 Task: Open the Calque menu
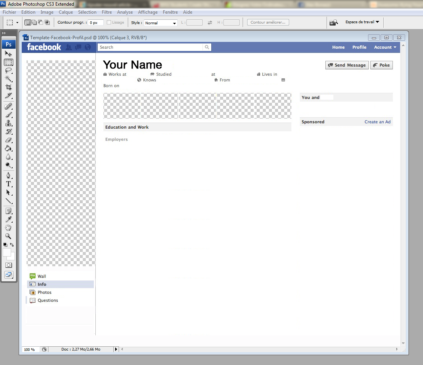click(x=66, y=12)
